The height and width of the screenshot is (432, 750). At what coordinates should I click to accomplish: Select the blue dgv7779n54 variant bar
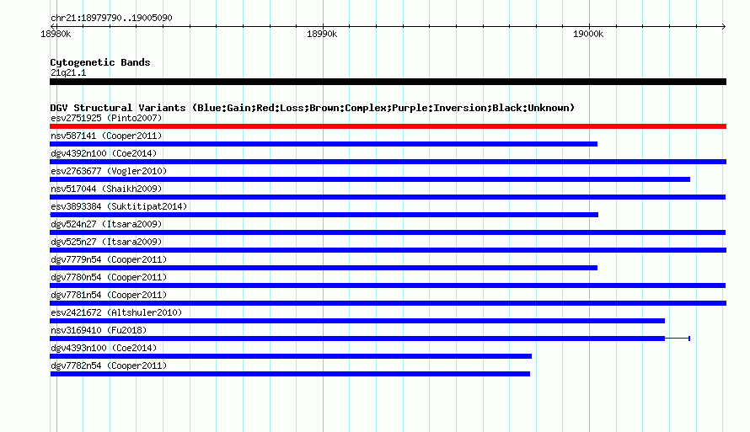pyautogui.click(x=324, y=268)
